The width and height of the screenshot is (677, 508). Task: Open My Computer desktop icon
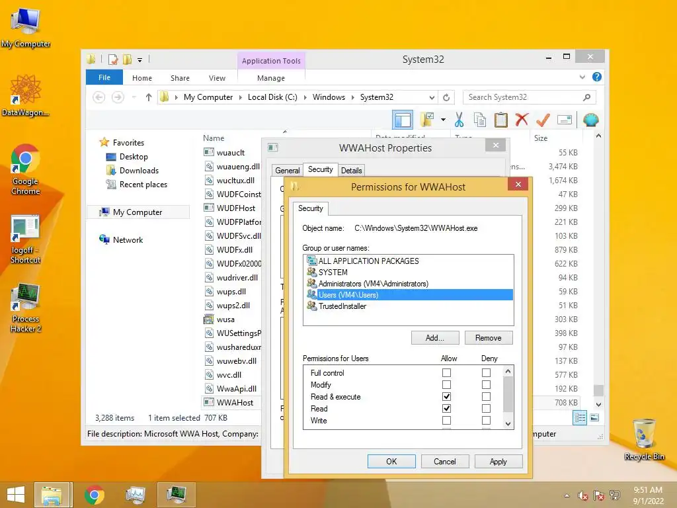(x=26, y=27)
